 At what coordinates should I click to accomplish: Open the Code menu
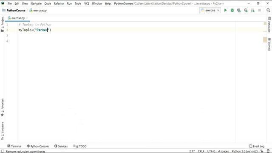click(x=48, y=3)
